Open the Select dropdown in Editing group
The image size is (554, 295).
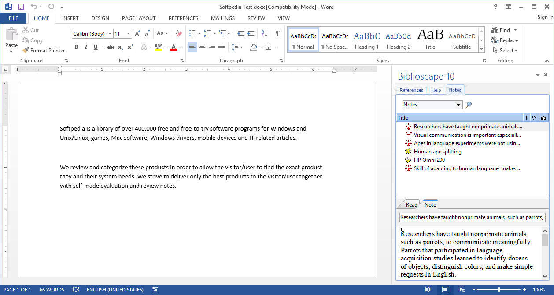click(x=505, y=51)
